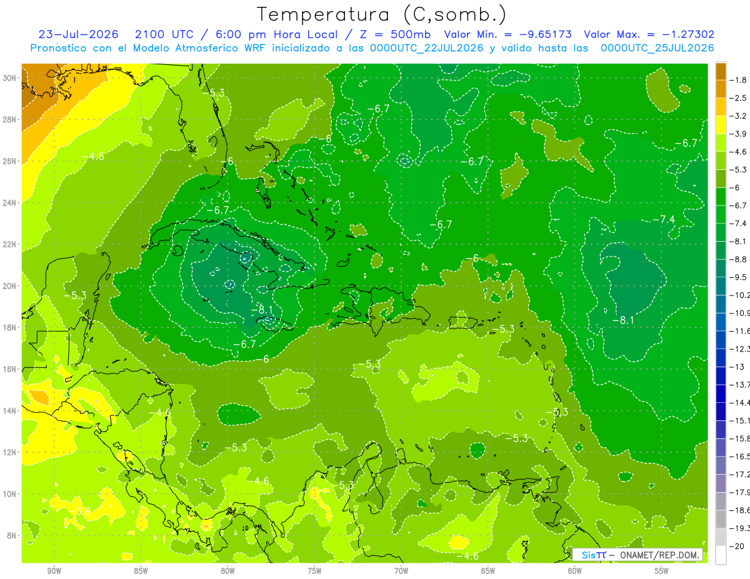Click the 18N latitude axis label
This screenshot has width=750, height=579.
tap(10, 327)
